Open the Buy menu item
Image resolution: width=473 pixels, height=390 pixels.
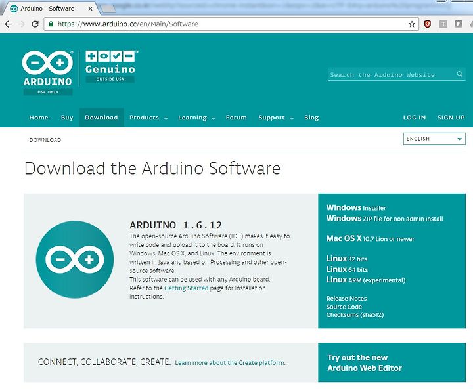coord(67,118)
